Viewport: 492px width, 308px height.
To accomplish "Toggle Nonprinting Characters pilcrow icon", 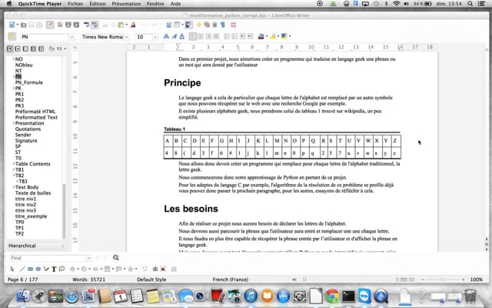I will coord(223,25).
